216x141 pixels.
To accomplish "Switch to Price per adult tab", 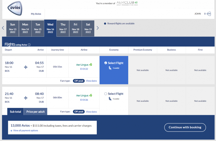I will [35, 112].
